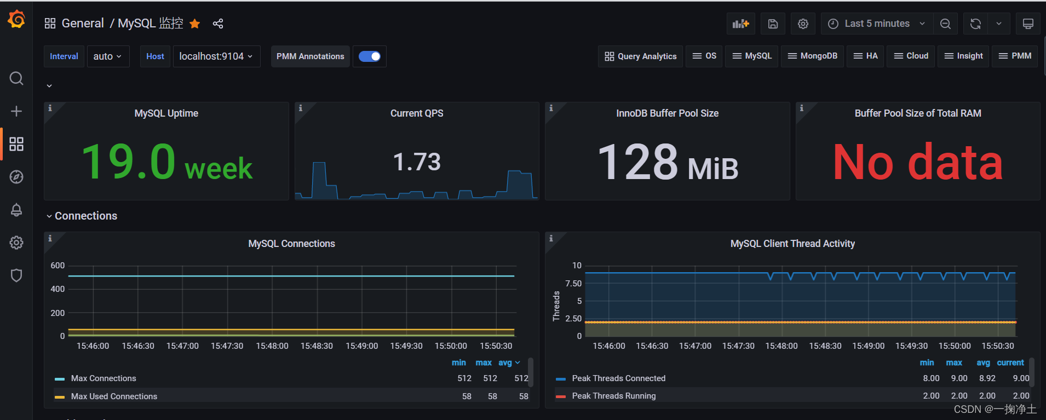Open the Alerting bell icon
The height and width of the screenshot is (420, 1046).
(16, 210)
